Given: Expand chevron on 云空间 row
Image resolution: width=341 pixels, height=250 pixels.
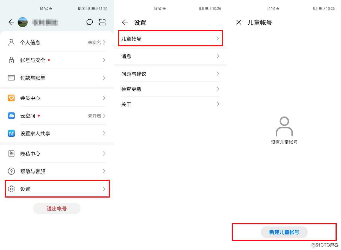Looking at the screenshot, I should pos(104,116).
